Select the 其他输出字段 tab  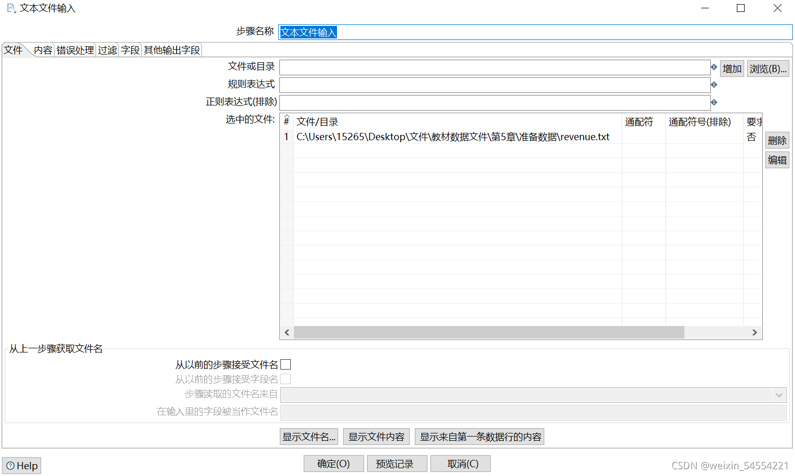click(172, 50)
